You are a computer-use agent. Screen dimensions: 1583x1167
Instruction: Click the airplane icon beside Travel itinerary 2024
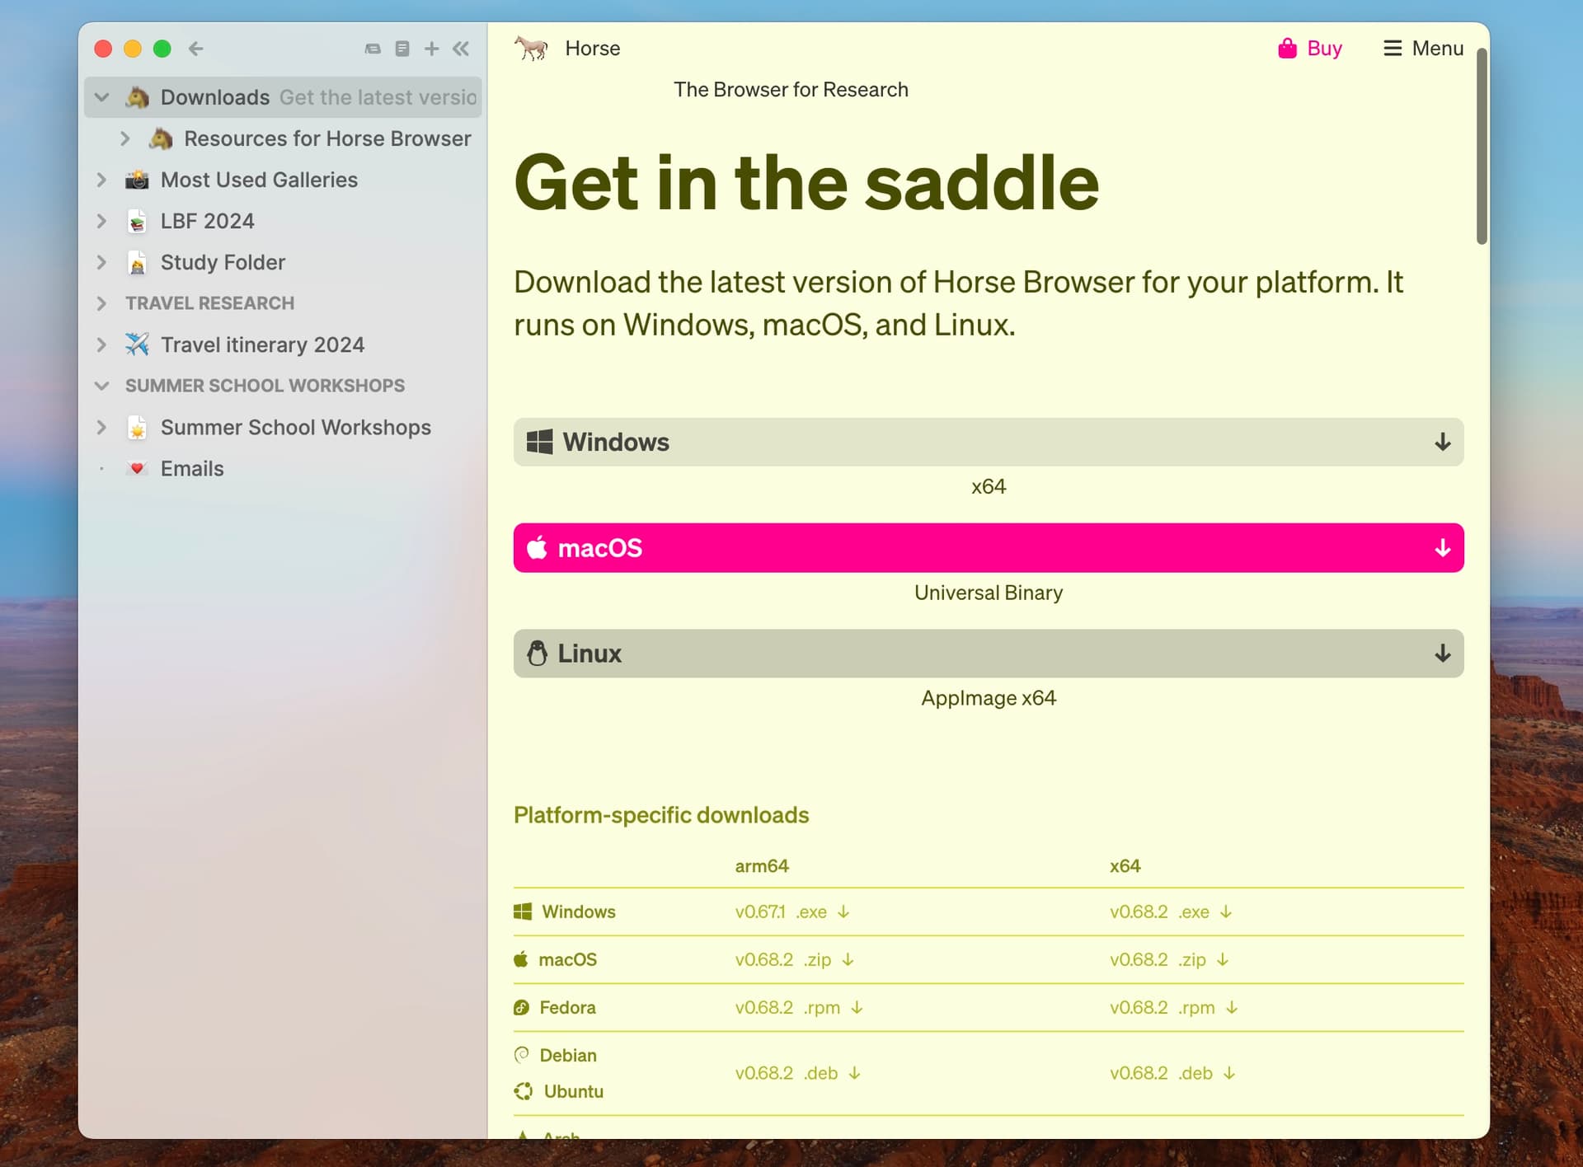(x=137, y=344)
